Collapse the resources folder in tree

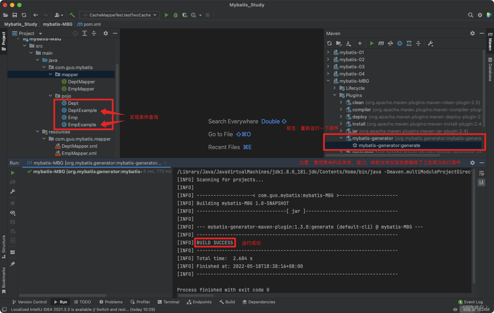(37, 132)
